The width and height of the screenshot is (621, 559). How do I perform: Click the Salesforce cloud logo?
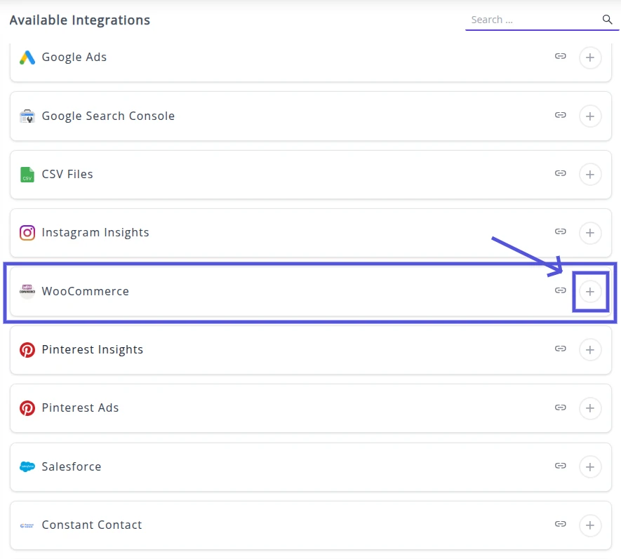pyautogui.click(x=27, y=466)
